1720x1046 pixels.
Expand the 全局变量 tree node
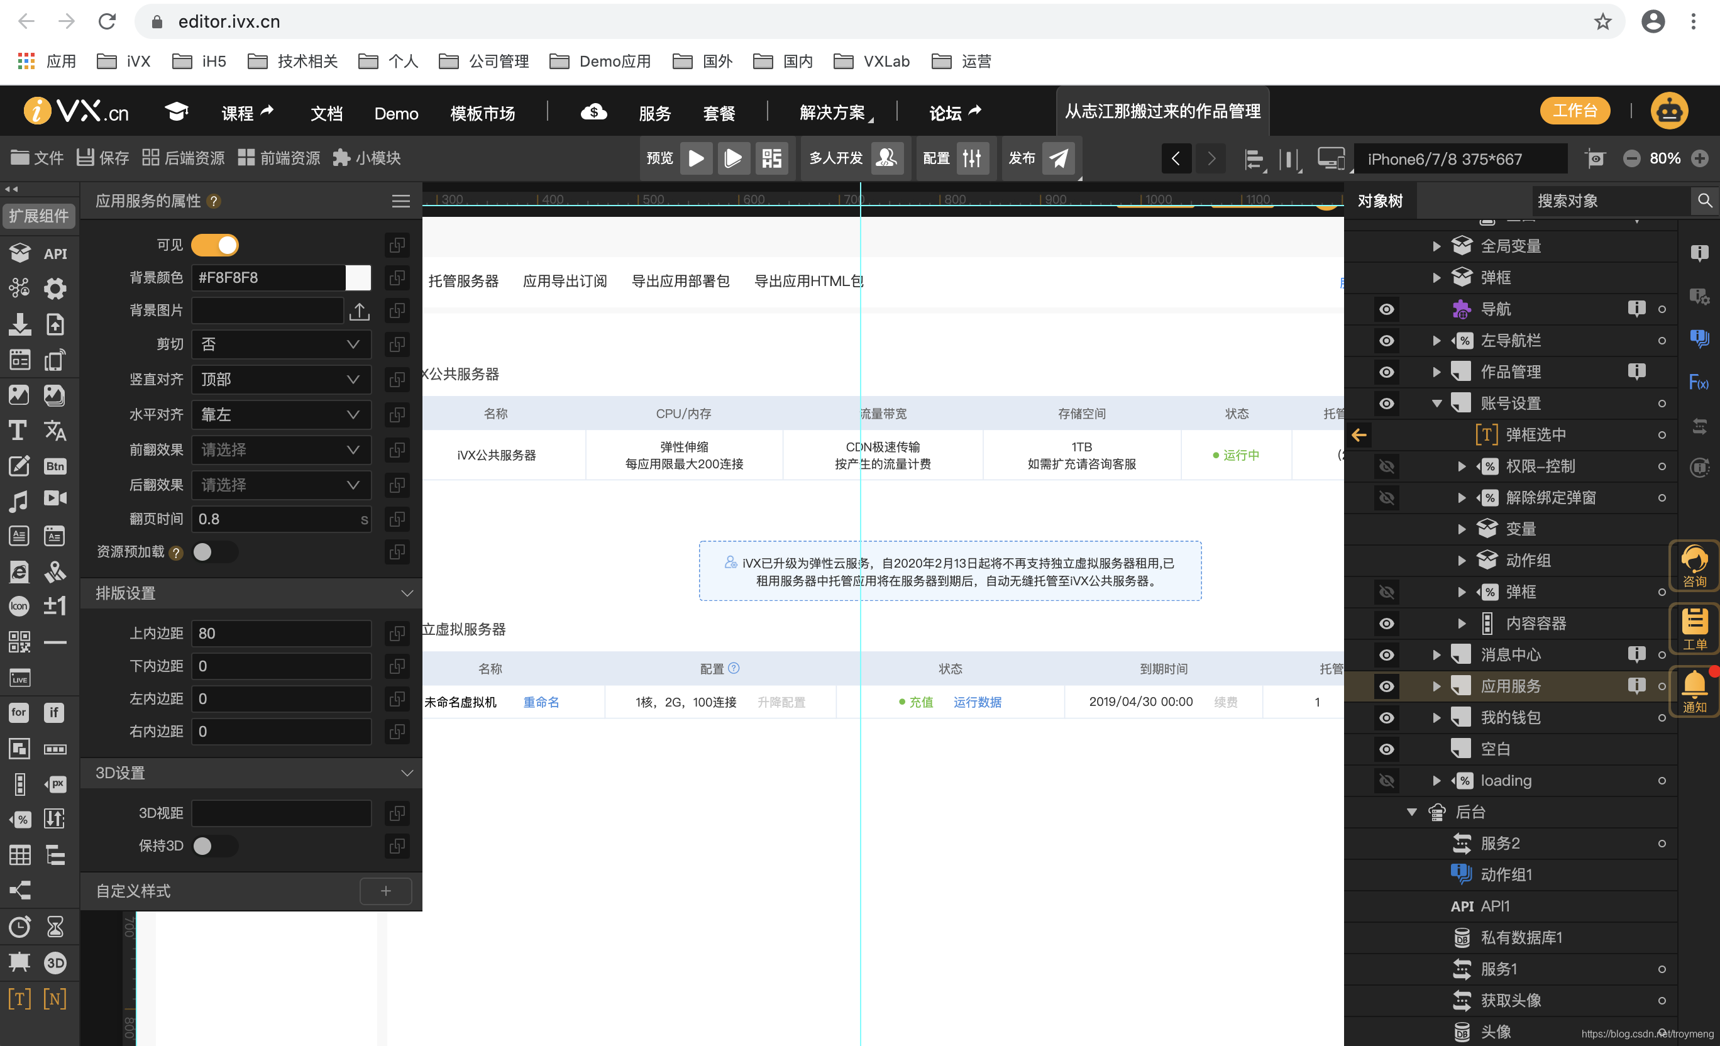pyautogui.click(x=1436, y=246)
